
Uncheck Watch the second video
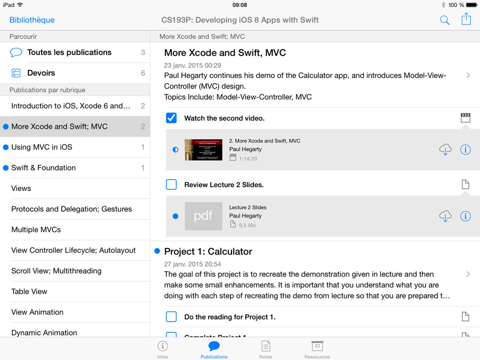[171, 118]
